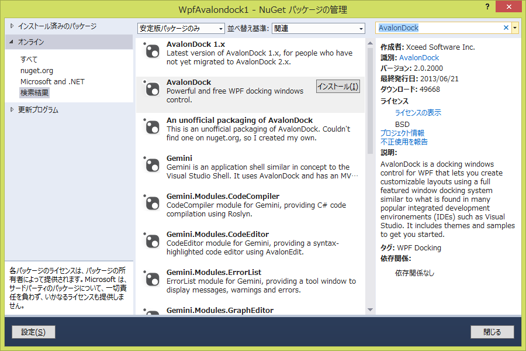Click the バージョン 2.0.2000 text
526x351 pixels.
(x=411, y=68)
